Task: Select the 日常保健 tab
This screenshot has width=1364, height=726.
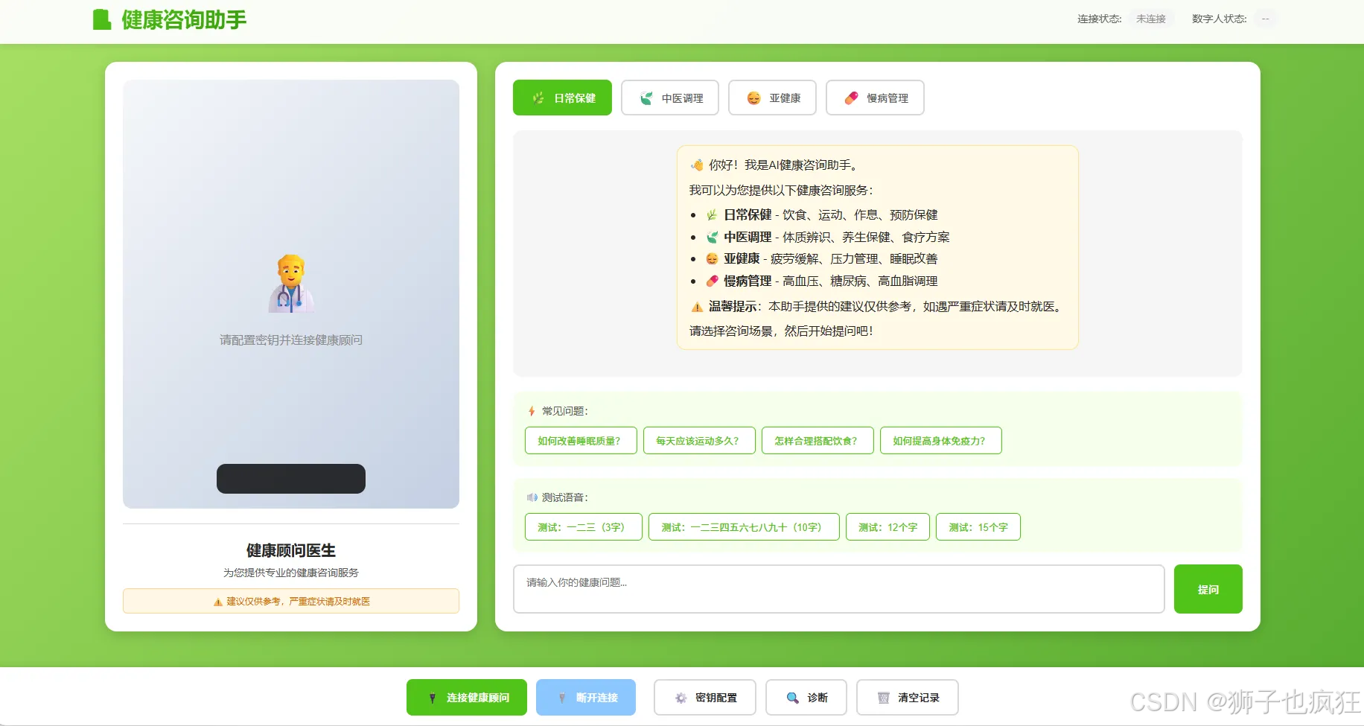Action: [x=562, y=98]
